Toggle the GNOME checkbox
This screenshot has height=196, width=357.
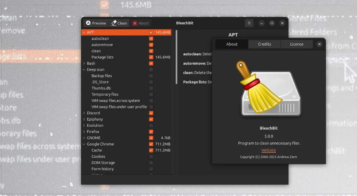151,138
